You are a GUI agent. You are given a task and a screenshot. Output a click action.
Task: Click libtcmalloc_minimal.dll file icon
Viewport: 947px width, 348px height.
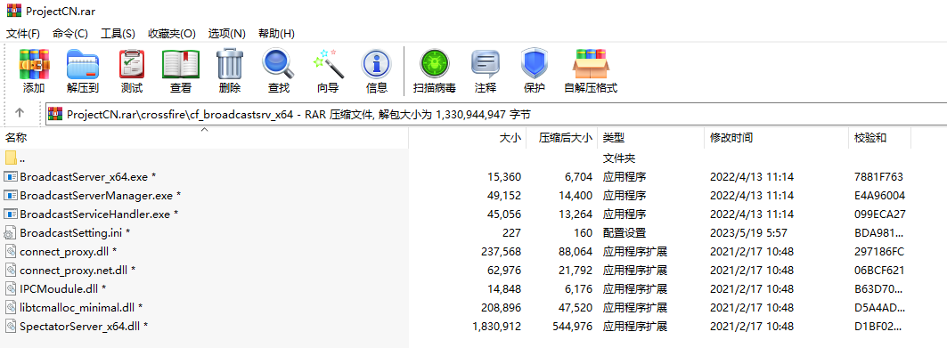[x=11, y=308]
